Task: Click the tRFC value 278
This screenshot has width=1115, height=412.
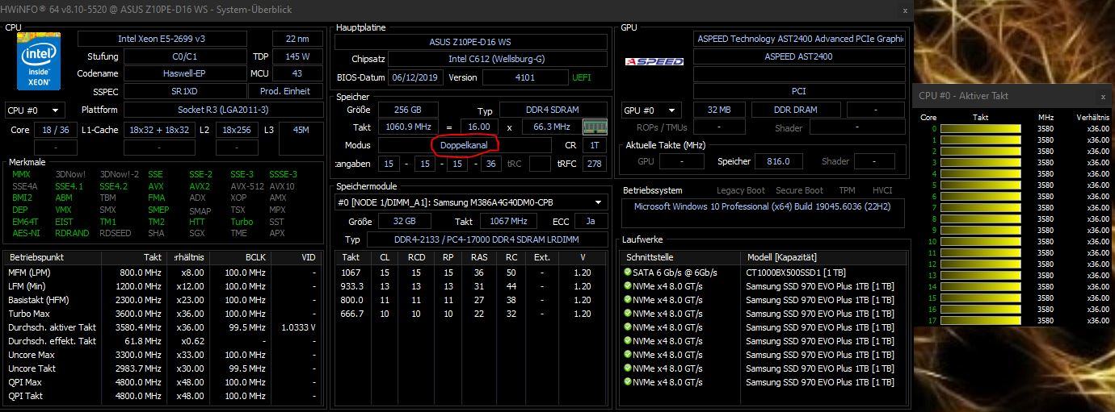Action: [595, 164]
